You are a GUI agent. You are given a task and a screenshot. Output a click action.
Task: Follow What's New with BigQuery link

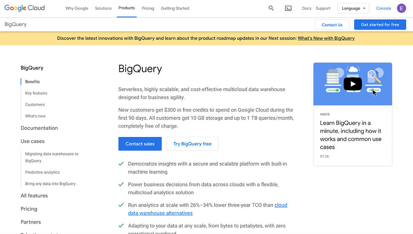point(326,38)
